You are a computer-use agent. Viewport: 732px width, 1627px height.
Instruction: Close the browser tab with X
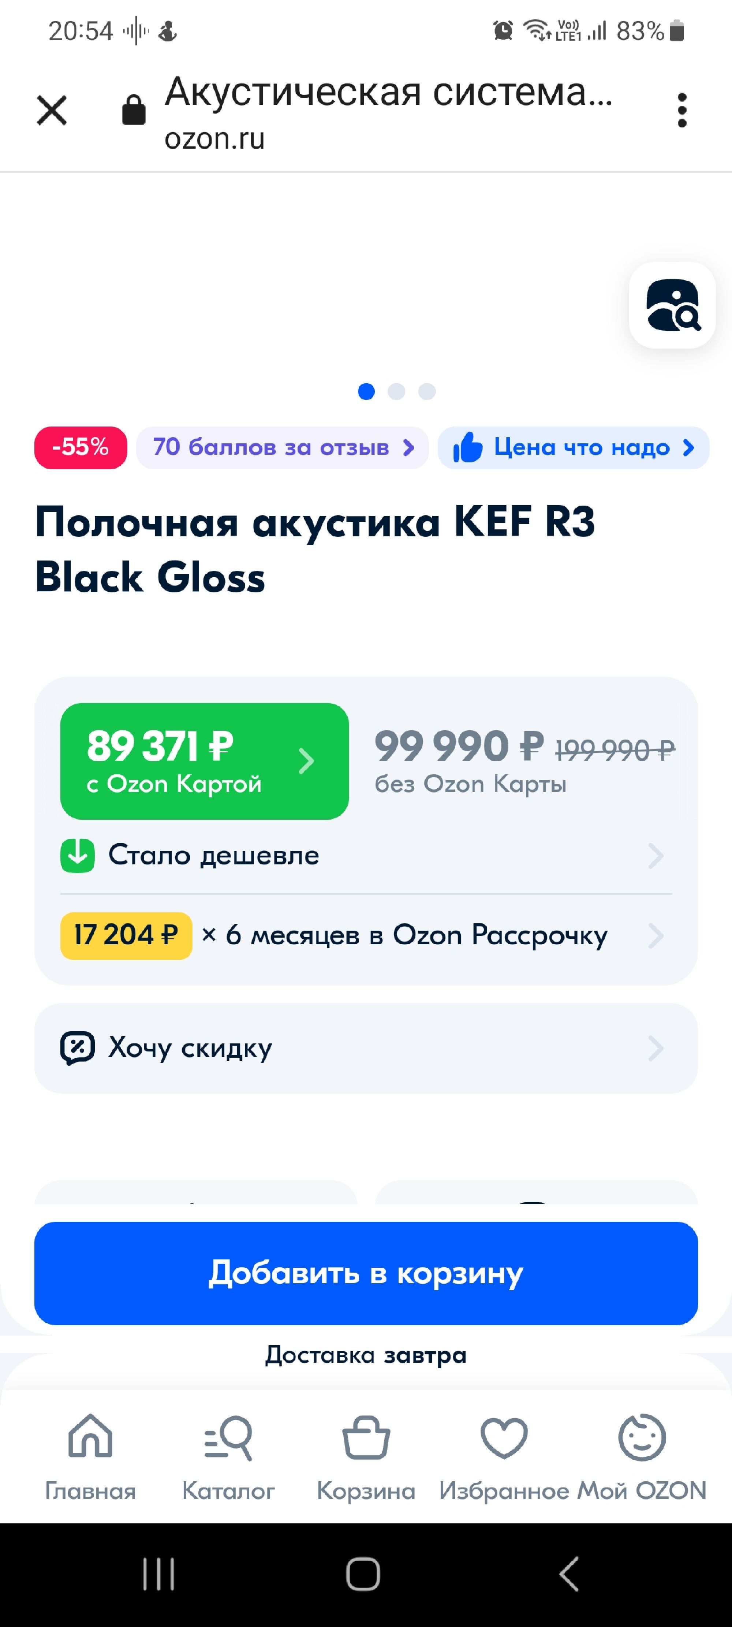[x=52, y=111]
